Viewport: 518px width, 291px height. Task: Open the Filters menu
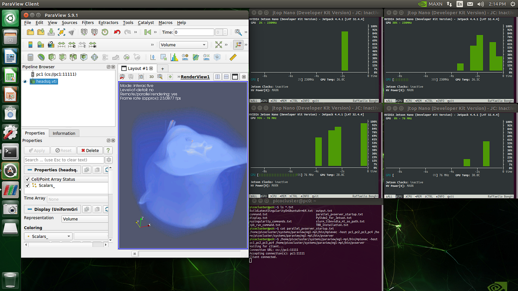click(88, 23)
